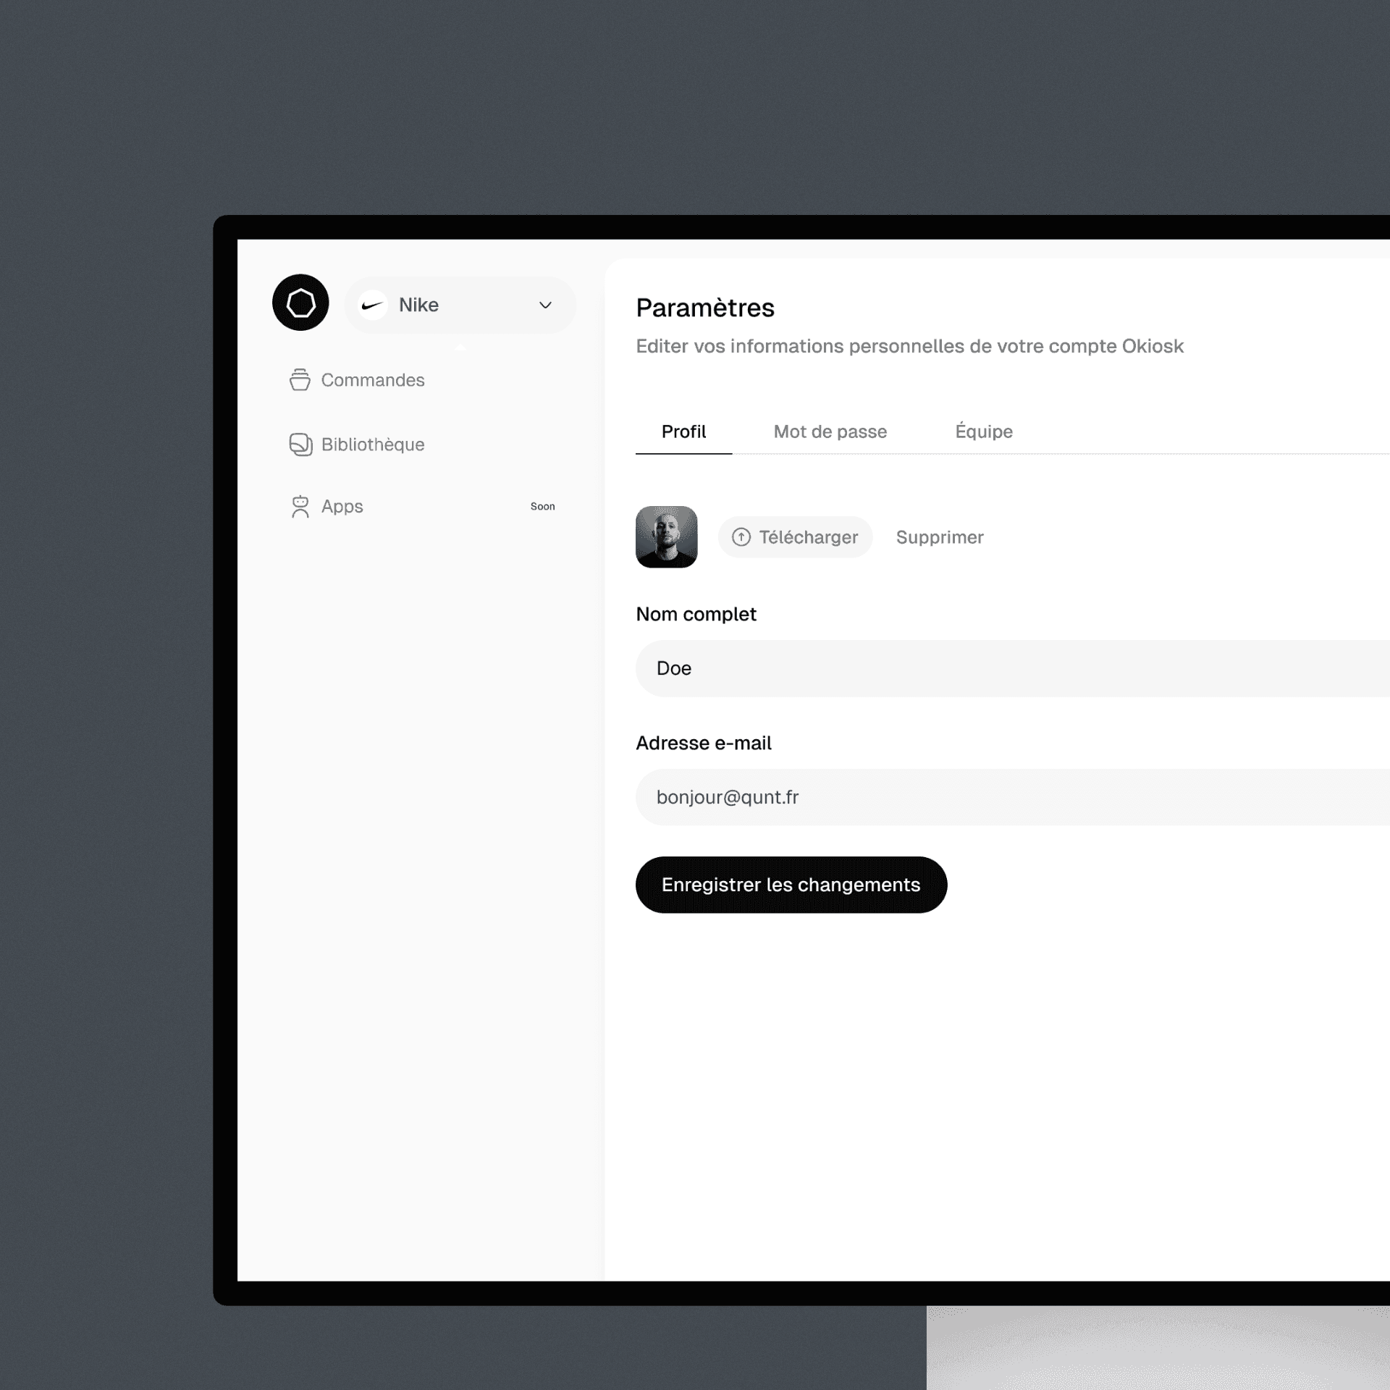Image resolution: width=1390 pixels, height=1390 pixels.
Task: Open Bibliothèque from the sidebar
Action: (372, 445)
